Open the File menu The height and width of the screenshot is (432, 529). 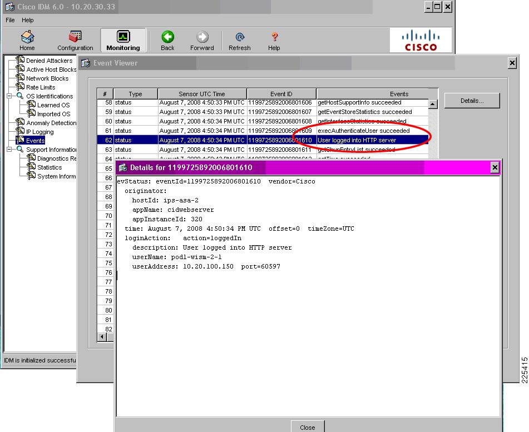click(10, 20)
